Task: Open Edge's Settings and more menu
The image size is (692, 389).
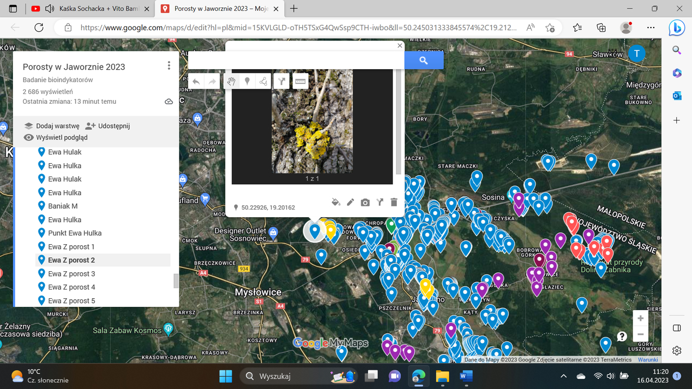Action: (650, 28)
